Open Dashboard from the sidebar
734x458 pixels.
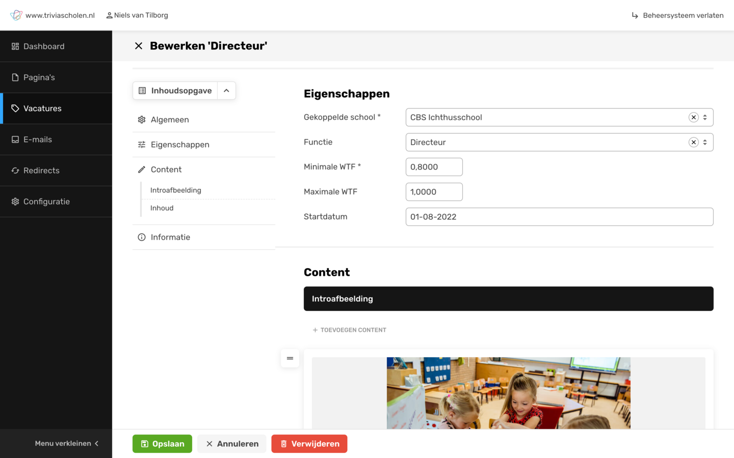[44, 46]
